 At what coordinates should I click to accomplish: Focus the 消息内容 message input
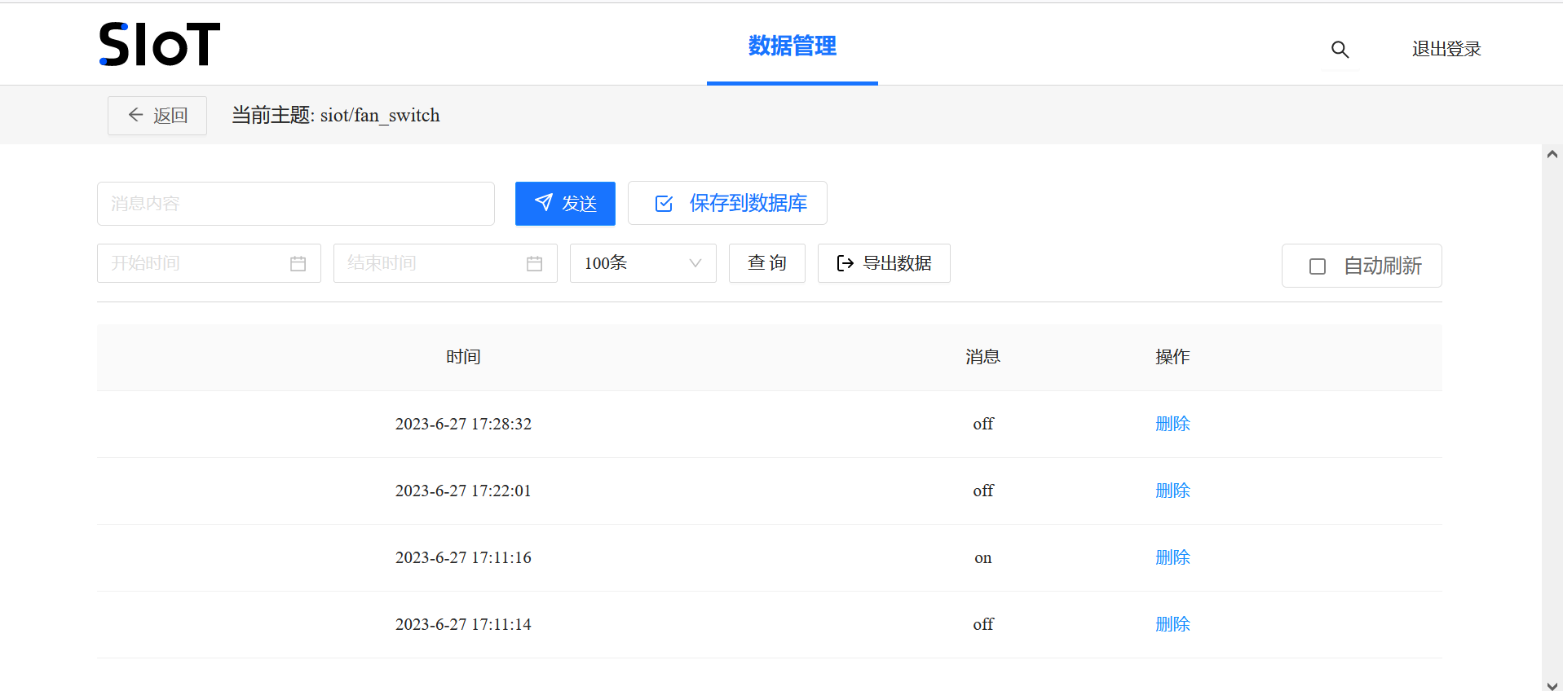point(296,203)
